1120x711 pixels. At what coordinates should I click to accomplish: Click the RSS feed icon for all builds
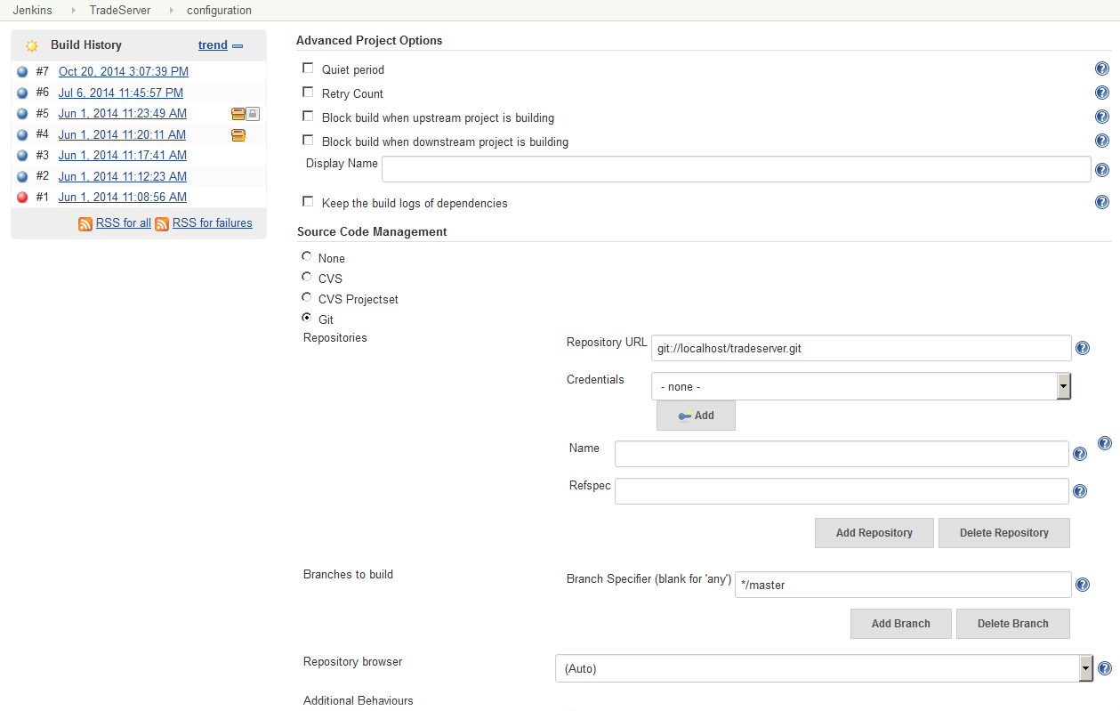click(85, 223)
